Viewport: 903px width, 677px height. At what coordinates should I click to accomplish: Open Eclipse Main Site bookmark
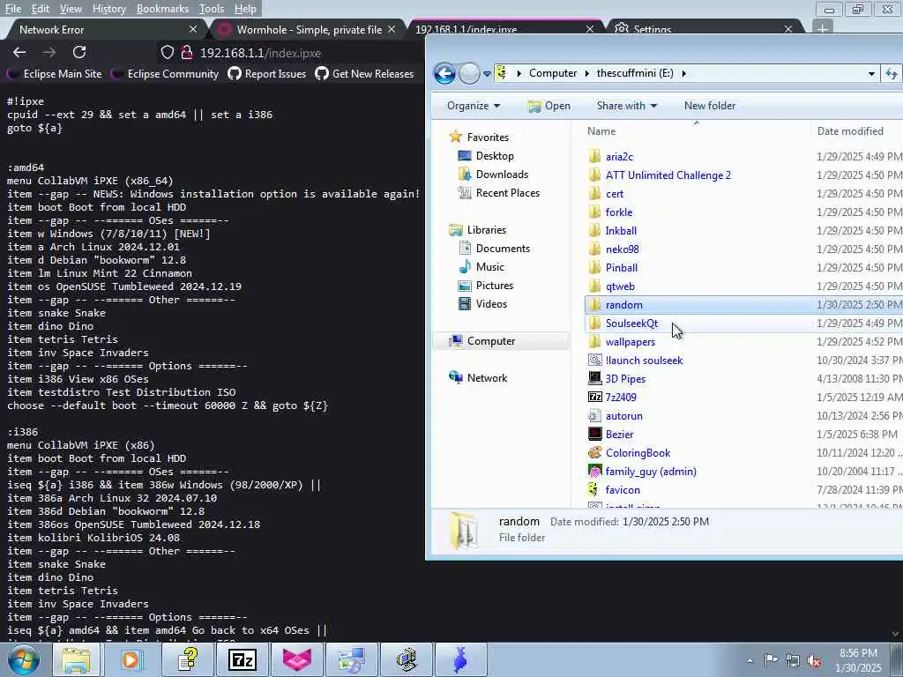click(x=54, y=74)
